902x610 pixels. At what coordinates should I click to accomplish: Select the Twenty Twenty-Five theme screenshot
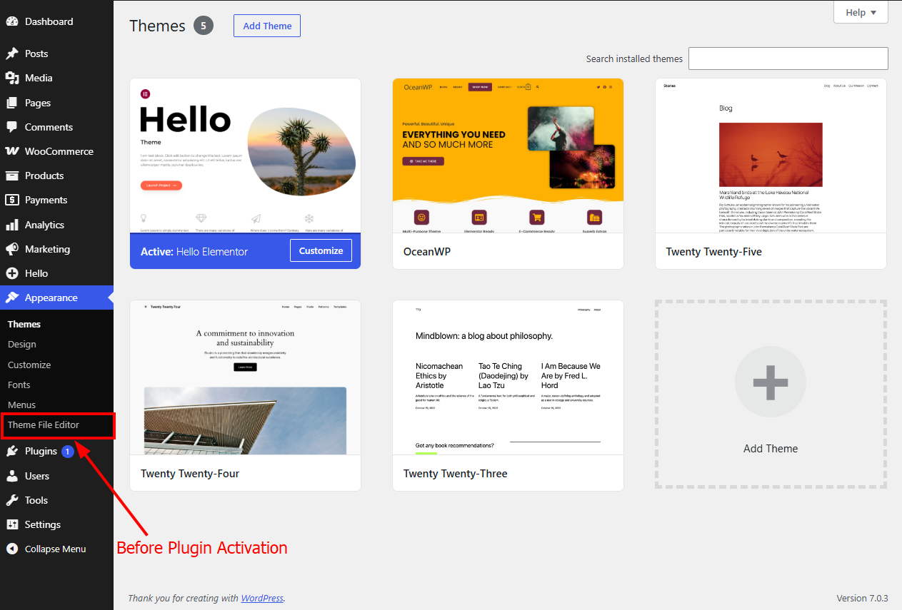(x=771, y=156)
